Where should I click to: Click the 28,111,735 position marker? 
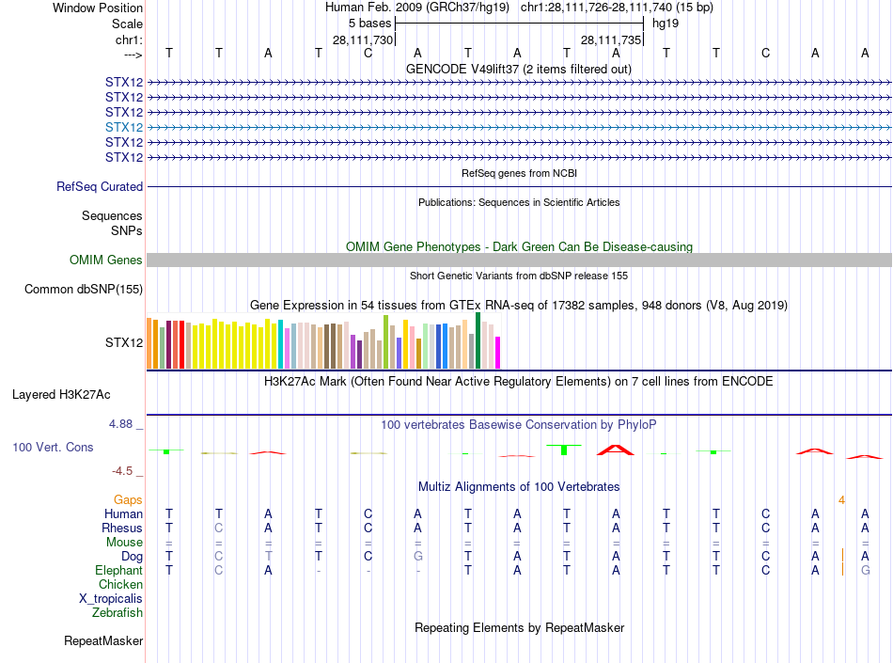(611, 39)
